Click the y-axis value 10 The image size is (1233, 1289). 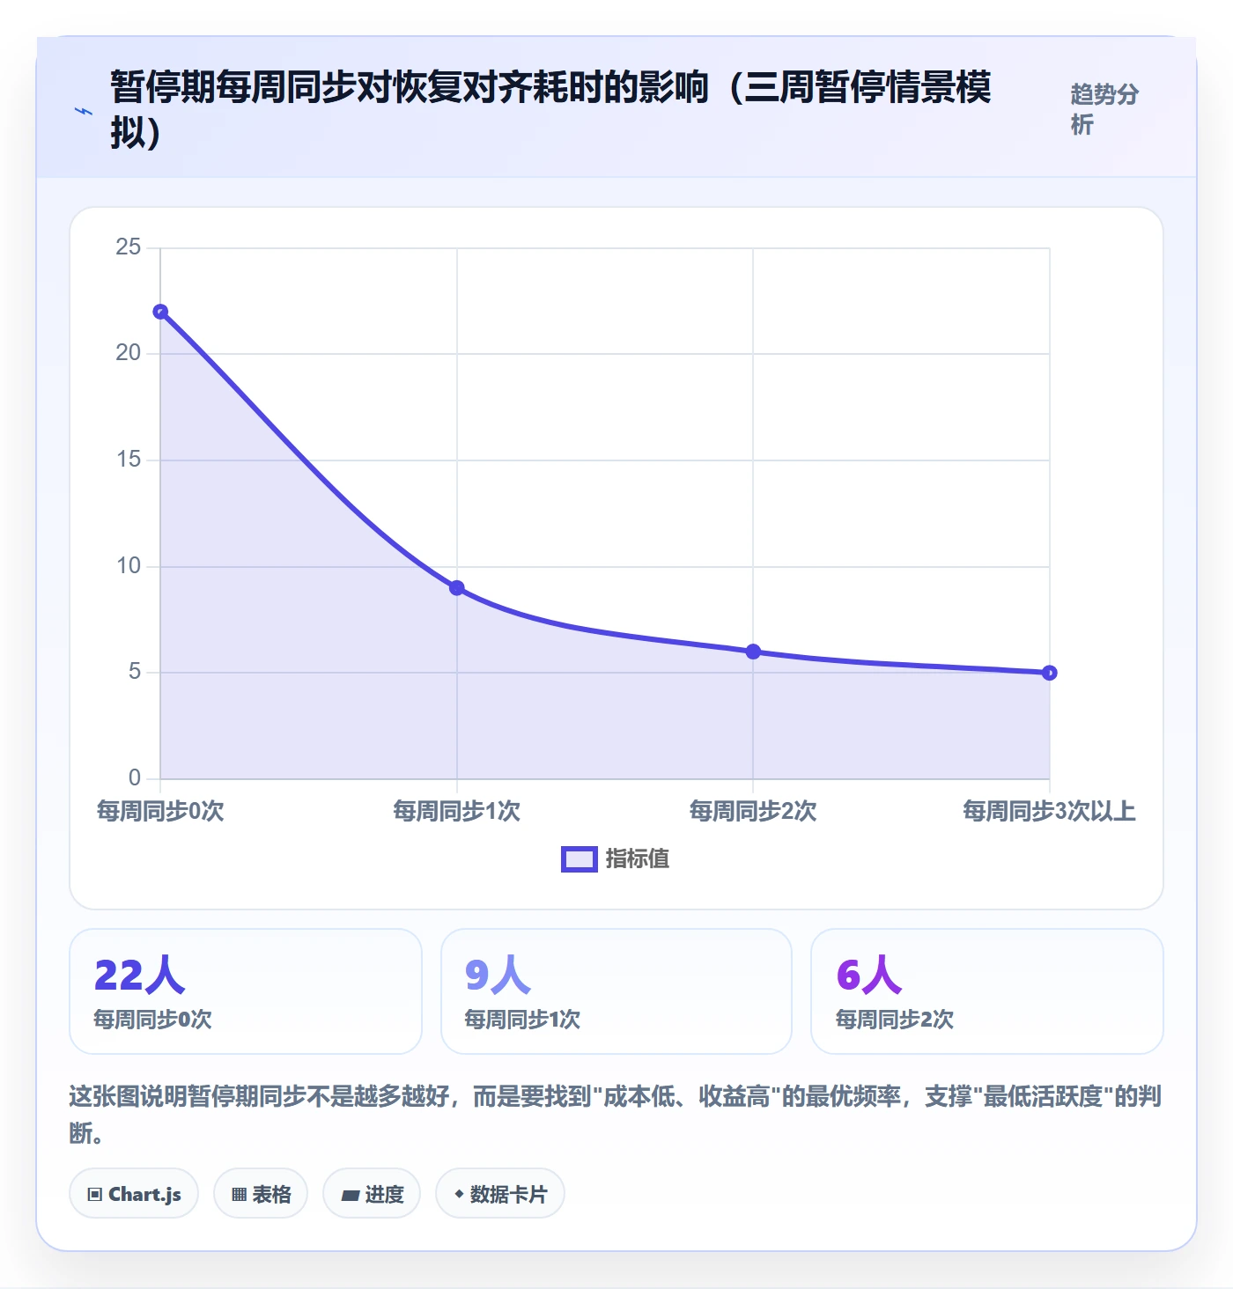(129, 566)
